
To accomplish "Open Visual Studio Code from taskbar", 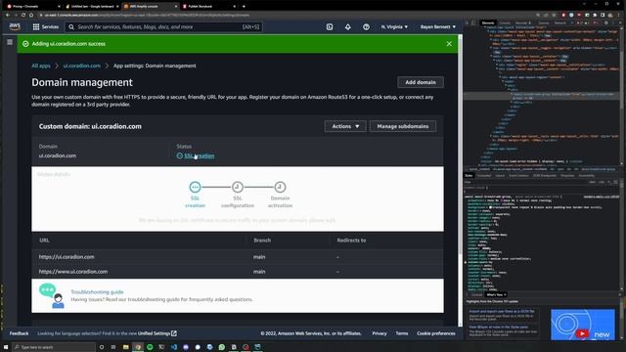I will 174,347.
